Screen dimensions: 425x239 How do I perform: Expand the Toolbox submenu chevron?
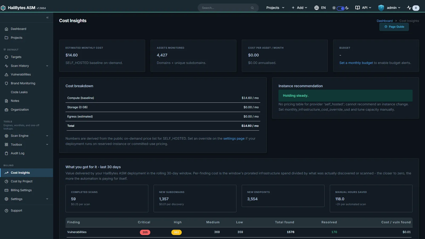pyautogui.click(x=47, y=144)
